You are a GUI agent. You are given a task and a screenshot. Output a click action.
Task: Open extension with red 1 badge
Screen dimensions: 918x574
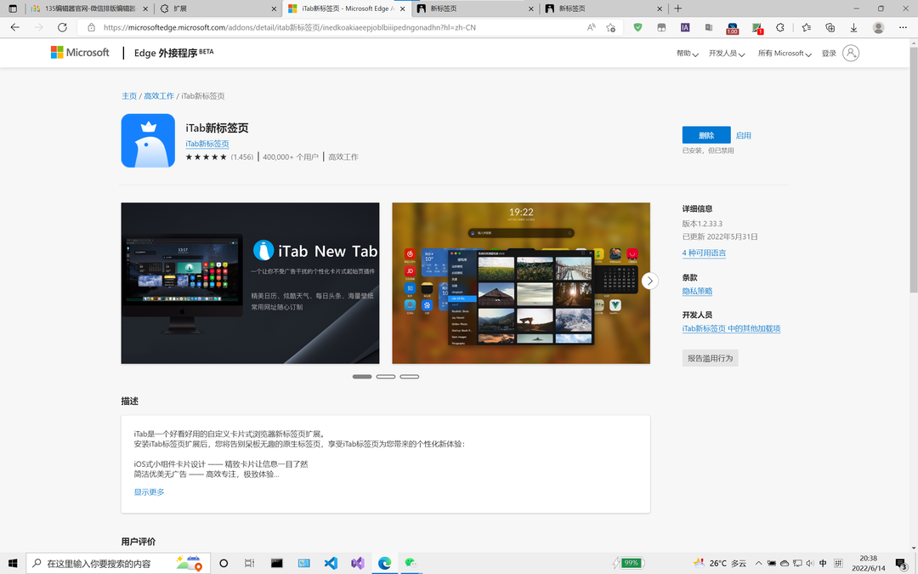coord(757,28)
